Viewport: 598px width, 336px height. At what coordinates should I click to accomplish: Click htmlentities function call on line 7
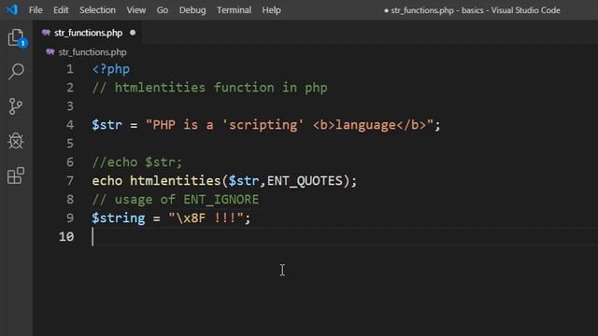pos(176,180)
